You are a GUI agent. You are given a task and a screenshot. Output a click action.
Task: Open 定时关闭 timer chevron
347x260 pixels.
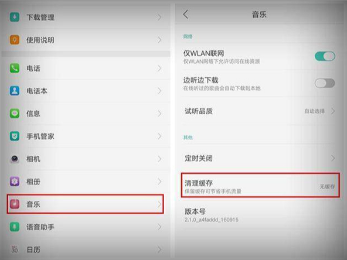[x=333, y=158]
